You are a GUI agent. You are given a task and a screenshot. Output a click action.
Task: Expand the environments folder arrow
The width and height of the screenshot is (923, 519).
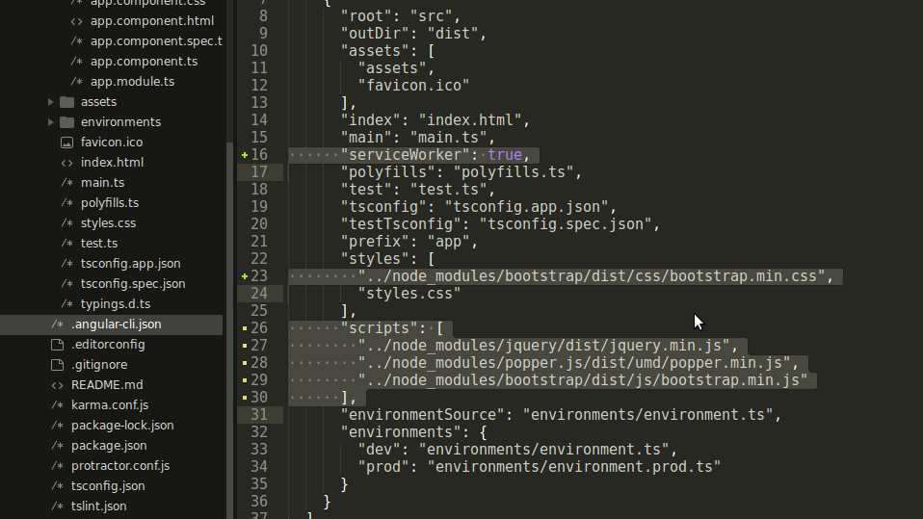click(x=51, y=122)
